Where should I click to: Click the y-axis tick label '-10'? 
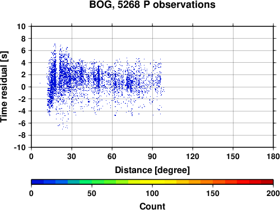pyautogui.click(x=20, y=147)
